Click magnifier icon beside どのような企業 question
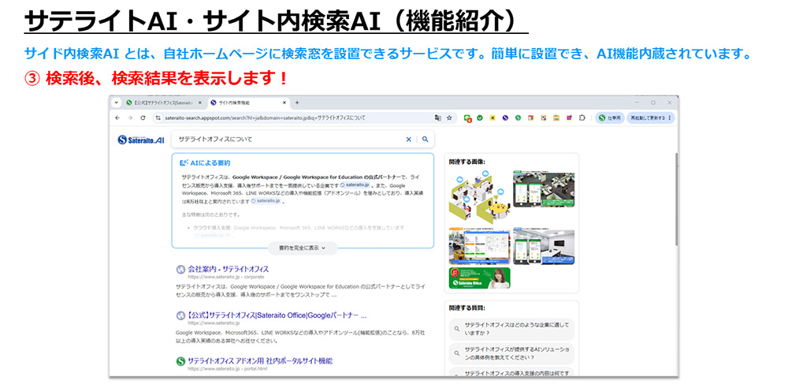Viewport: 788px width, 388px height. (x=457, y=329)
